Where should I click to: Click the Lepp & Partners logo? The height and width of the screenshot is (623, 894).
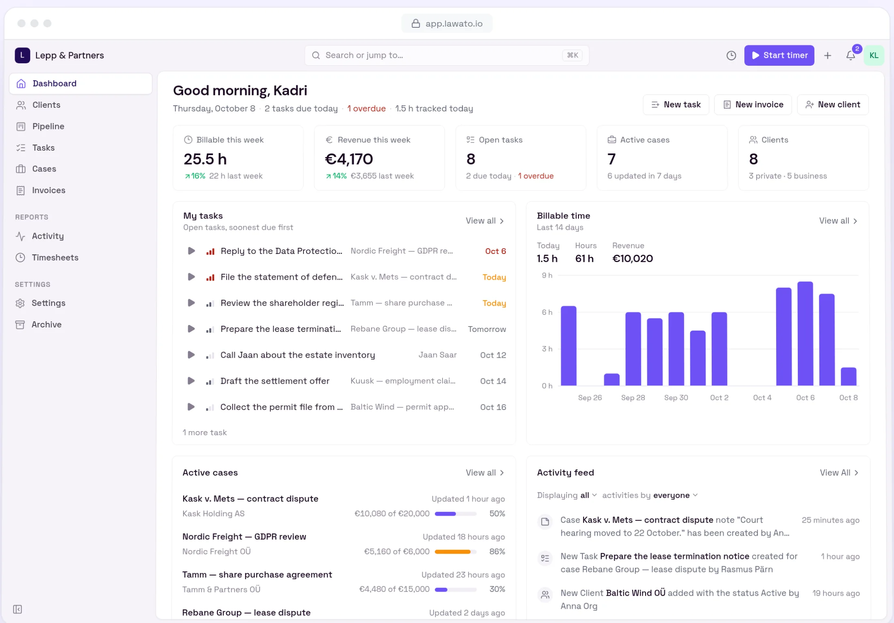pos(22,56)
